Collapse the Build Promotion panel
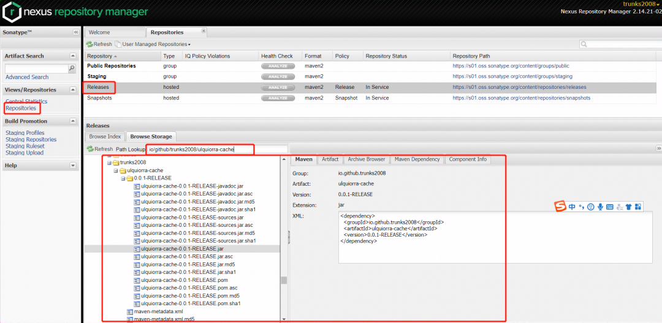 pyautogui.click(x=72, y=121)
